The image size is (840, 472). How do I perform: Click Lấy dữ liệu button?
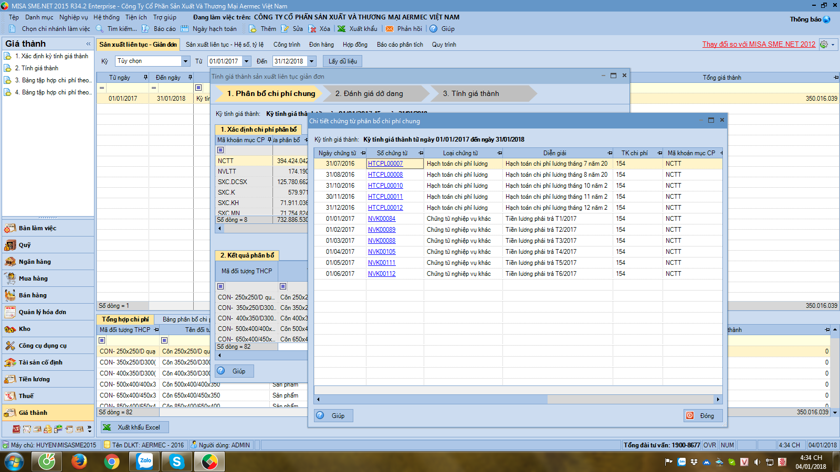click(342, 61)
